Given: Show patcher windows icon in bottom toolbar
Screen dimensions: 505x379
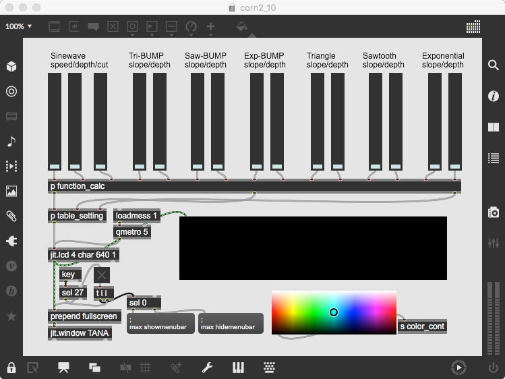Looking at the screenshot, I should coord(94,368).
